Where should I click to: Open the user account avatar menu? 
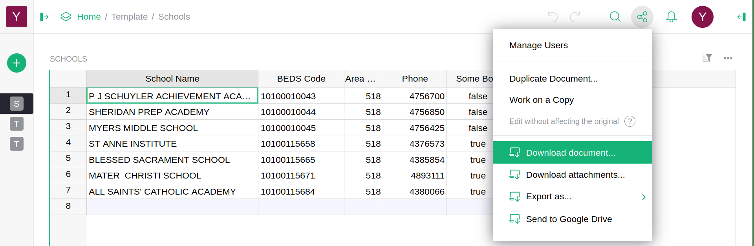click(x=702, y=17)
